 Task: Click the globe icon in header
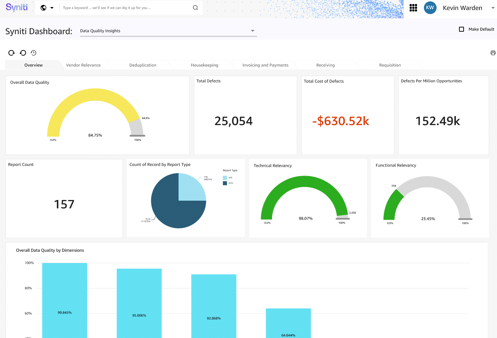point(44,8)
